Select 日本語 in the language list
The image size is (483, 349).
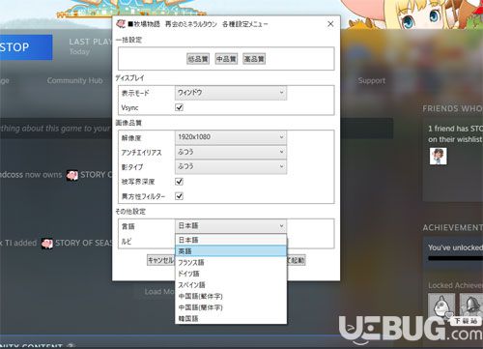231,240
